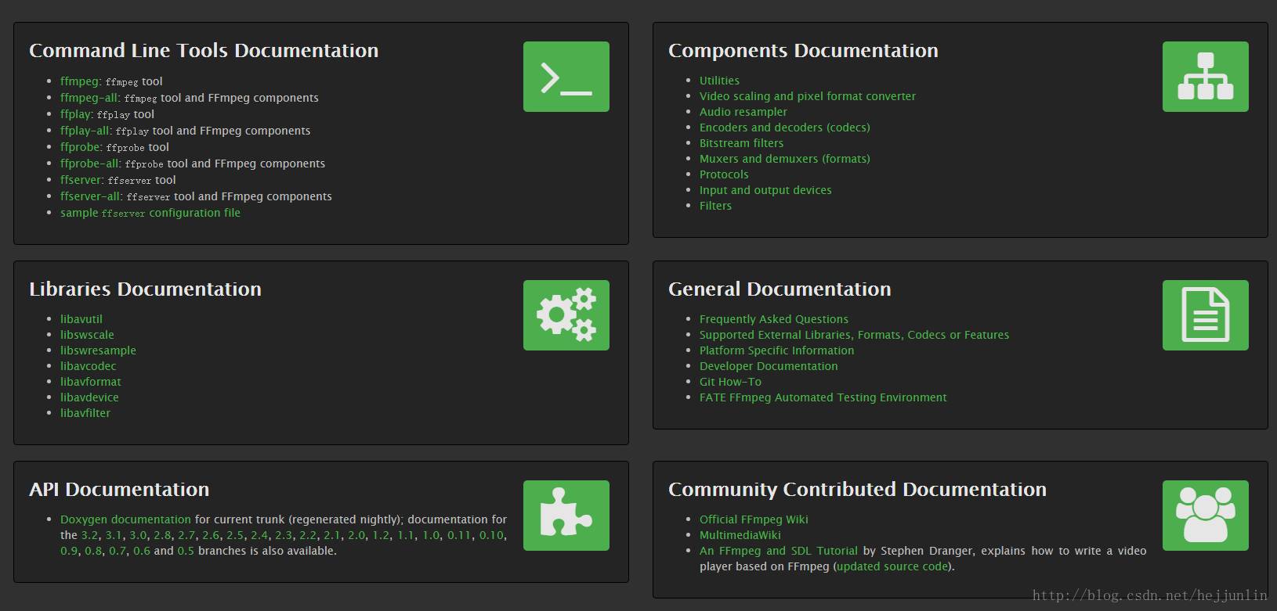Open An FFmpeg and SDL Tutorial link
The image size is (1277, 611).
pyautogui.click(x=779, y=551)
